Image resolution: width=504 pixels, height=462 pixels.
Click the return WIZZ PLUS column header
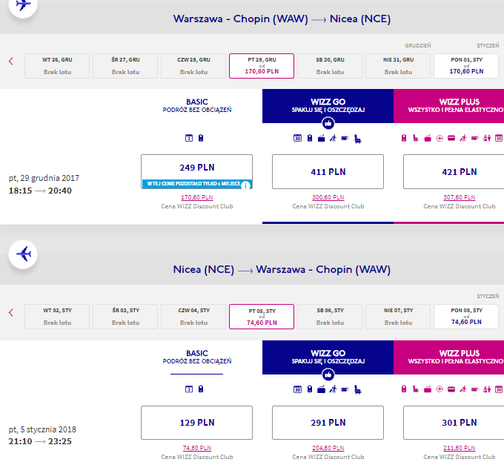coord(448,357)
